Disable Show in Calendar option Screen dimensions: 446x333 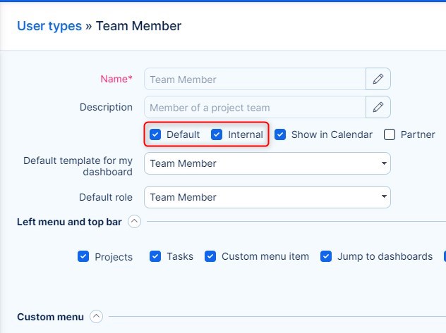(x=280, y=134)
